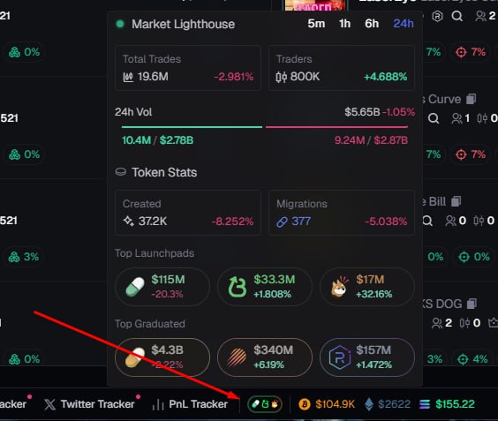This screenshot has height=421, width=498.
Task: Click the Ethereum price $2622 indicator
Action: [x=387, y=404]
